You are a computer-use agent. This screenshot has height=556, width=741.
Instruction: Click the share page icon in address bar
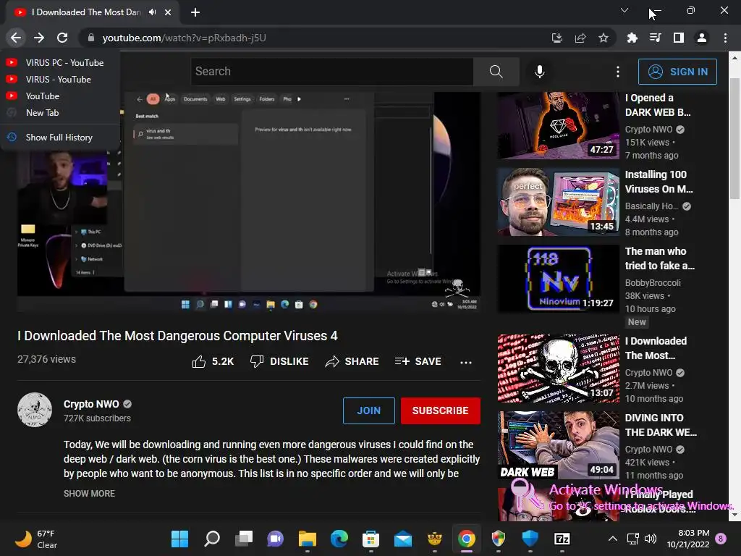pyautogui.click(x=580, y=38)
